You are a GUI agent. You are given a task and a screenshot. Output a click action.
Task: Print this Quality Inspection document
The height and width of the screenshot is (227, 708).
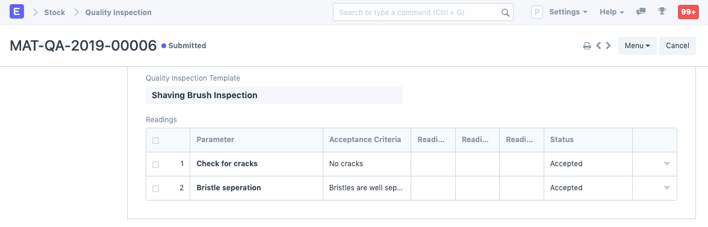pos(587,46)
